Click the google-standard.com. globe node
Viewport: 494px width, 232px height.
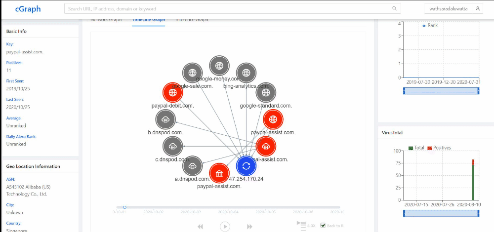[x=266, y=93]
